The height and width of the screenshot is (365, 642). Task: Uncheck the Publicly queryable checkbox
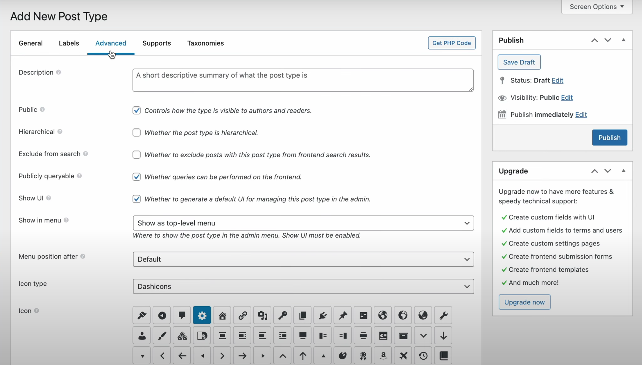pyautogui.click(x=136, y=177)
